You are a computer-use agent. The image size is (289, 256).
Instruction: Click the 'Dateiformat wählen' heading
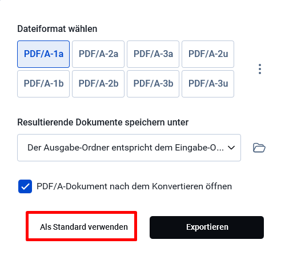57,29
